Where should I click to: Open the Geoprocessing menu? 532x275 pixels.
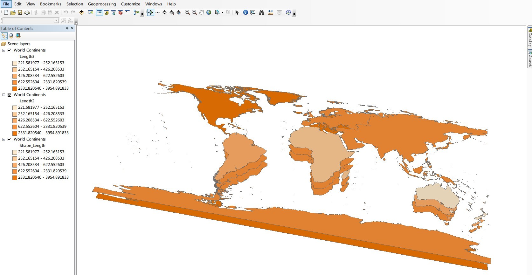click(x=102, y=4)
